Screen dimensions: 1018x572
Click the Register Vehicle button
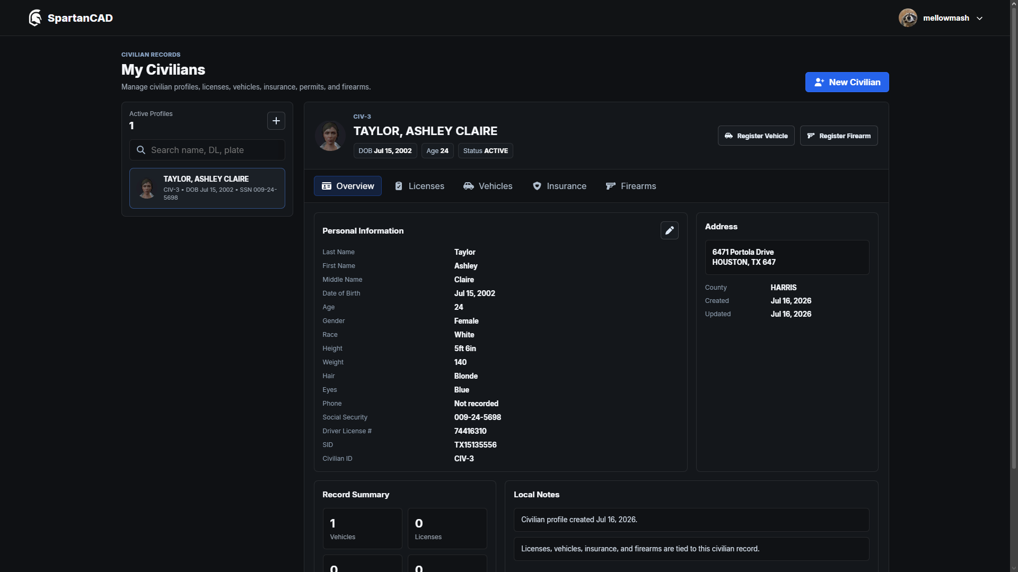756,136
